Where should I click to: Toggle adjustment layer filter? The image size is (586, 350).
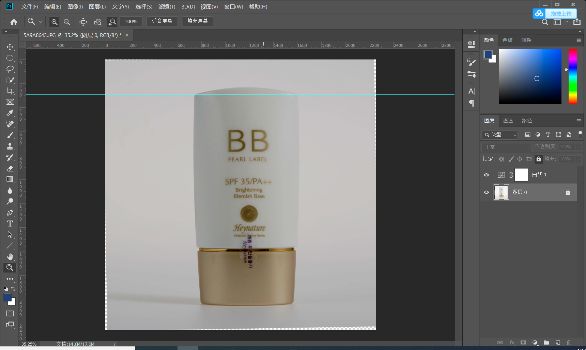point(538,135)
